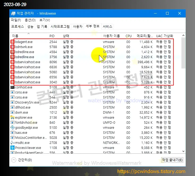Click memory value 398,496 K
Screen dimensions: 195x176
[x=145, y=62]
